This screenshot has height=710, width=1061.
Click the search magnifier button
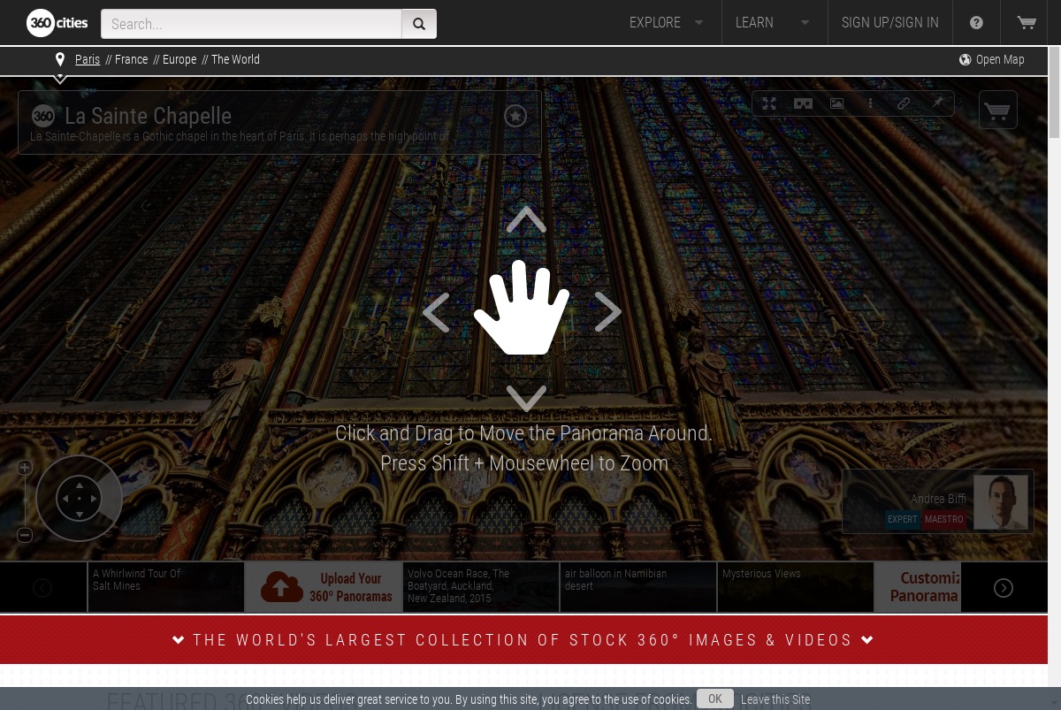[419, 24]
